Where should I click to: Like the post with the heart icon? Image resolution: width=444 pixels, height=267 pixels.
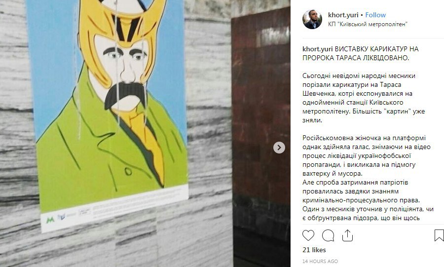(x=308, y=235)
